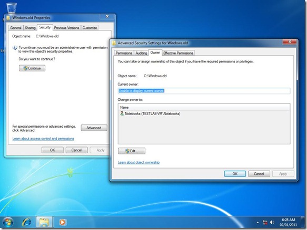Open the Customize tab

[90, 28]
